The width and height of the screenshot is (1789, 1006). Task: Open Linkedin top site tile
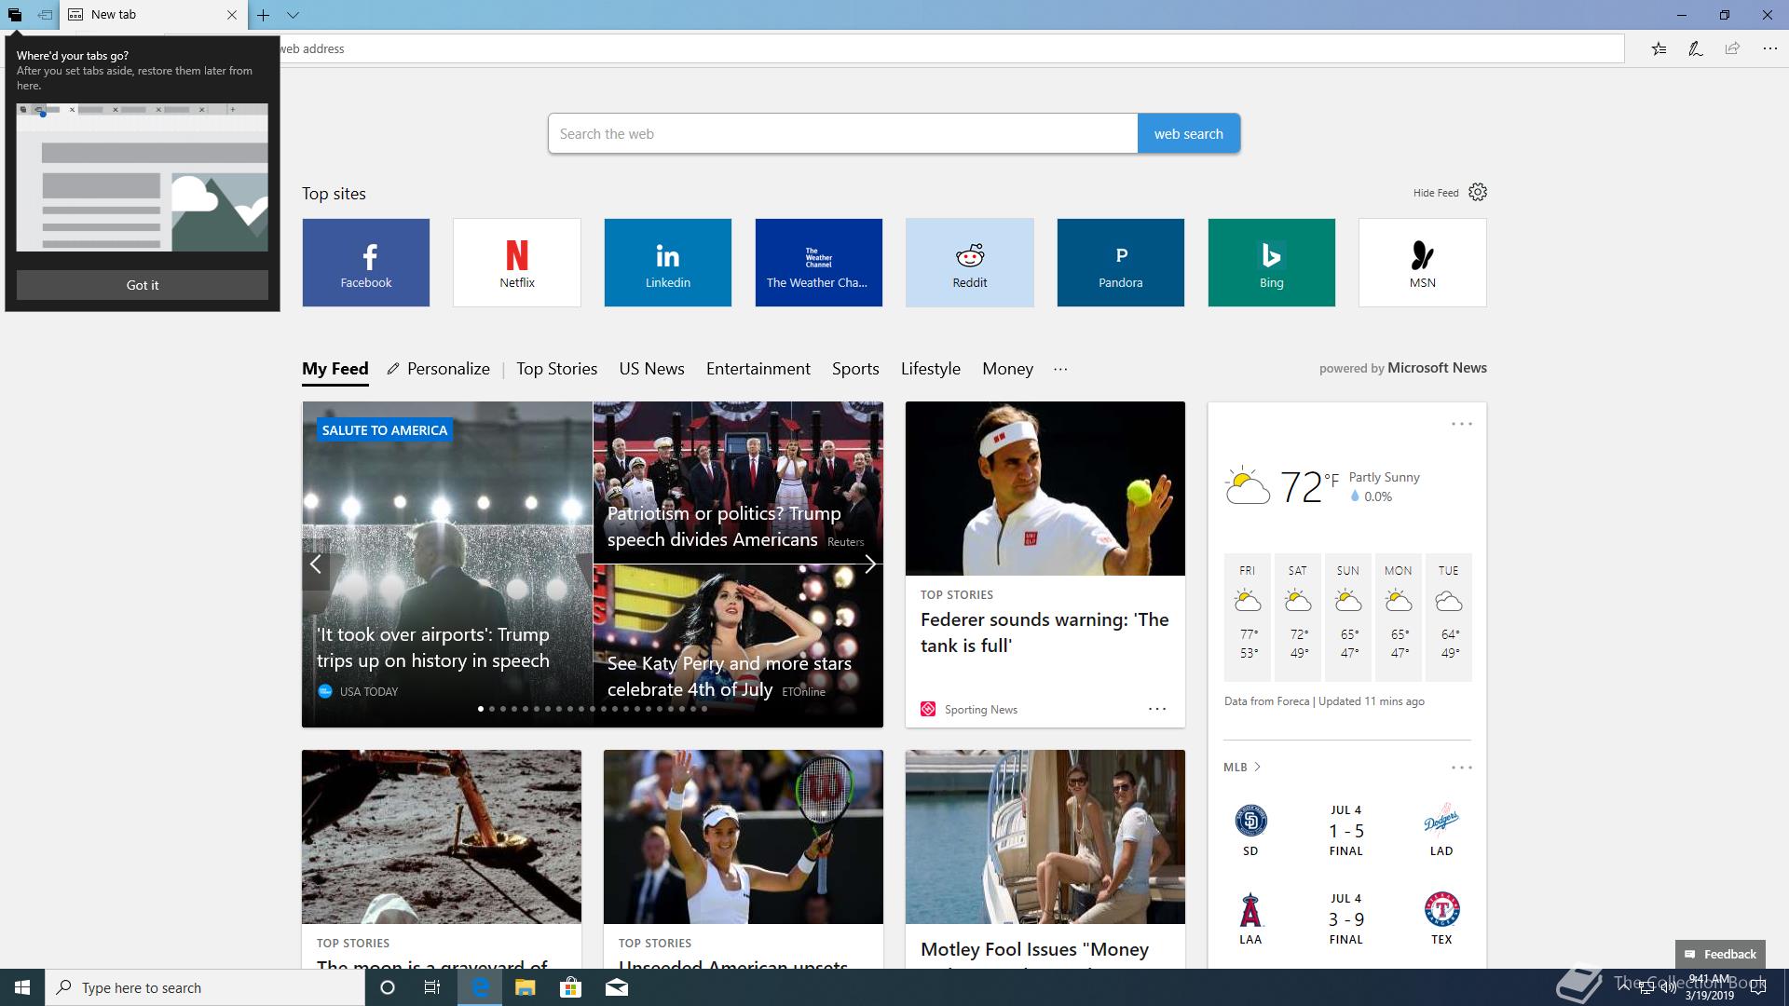pyautogui.click(x=668, y=263)
